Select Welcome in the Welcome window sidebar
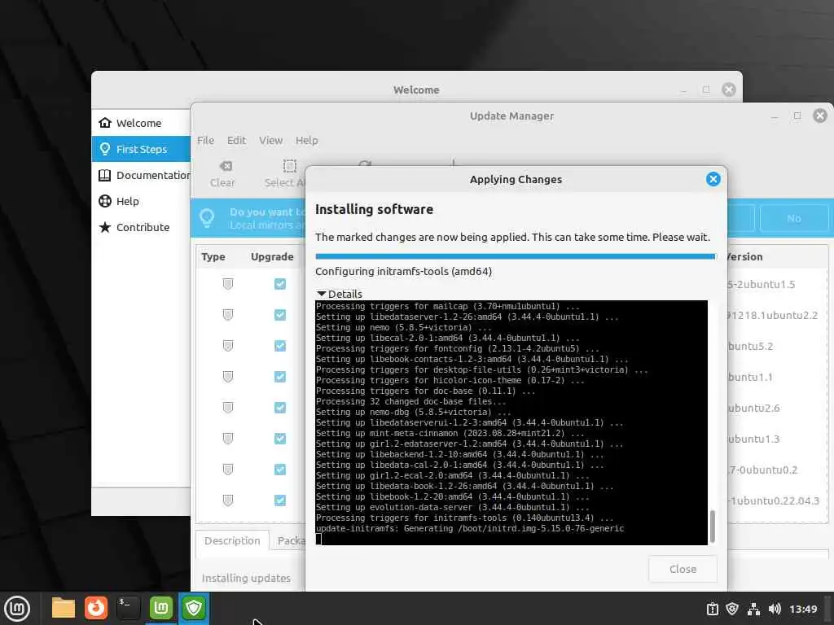834x625 pixels. [x=141, y=123]
